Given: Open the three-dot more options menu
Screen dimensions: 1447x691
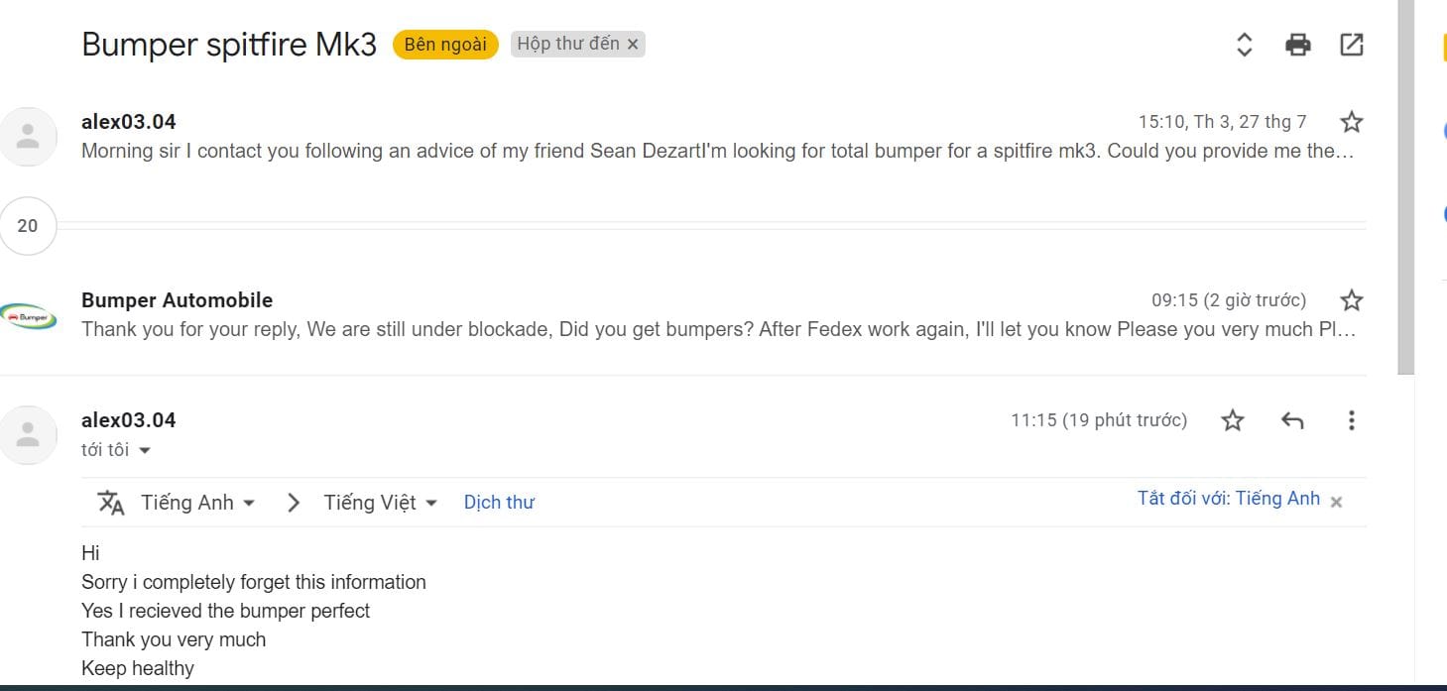Looking at the screenshot, I should coord(1351,420).
